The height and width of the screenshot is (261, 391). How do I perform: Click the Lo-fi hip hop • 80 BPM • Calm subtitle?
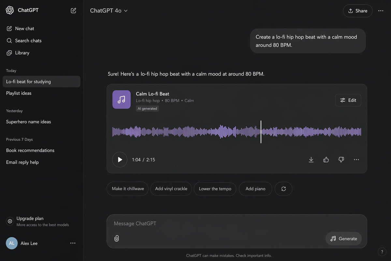pos(165,100)
